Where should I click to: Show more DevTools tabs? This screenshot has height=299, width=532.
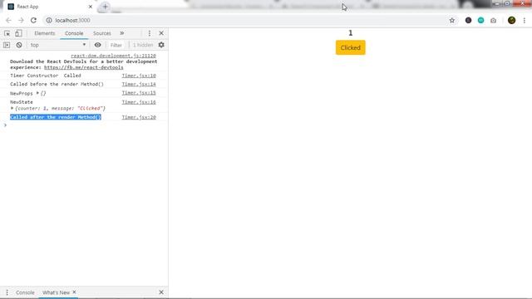122,33
